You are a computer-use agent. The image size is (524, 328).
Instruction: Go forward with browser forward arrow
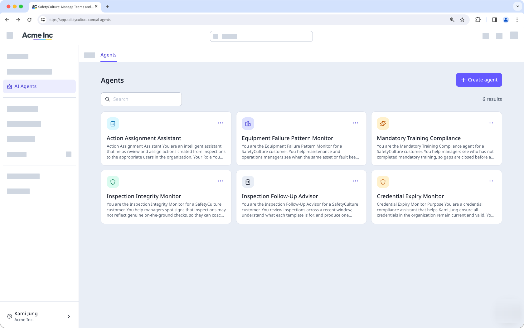coord(18,20)
